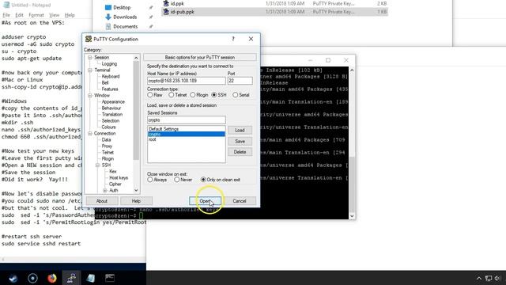The width and height of the screenshot is (506, 285).
Task: Click the Saved Sessions name field
Action: [187, 120]
